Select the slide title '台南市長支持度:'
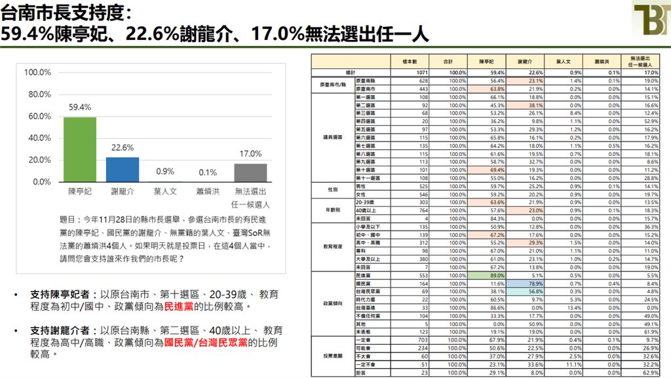671x378 pixels. [x=66, y=12]
